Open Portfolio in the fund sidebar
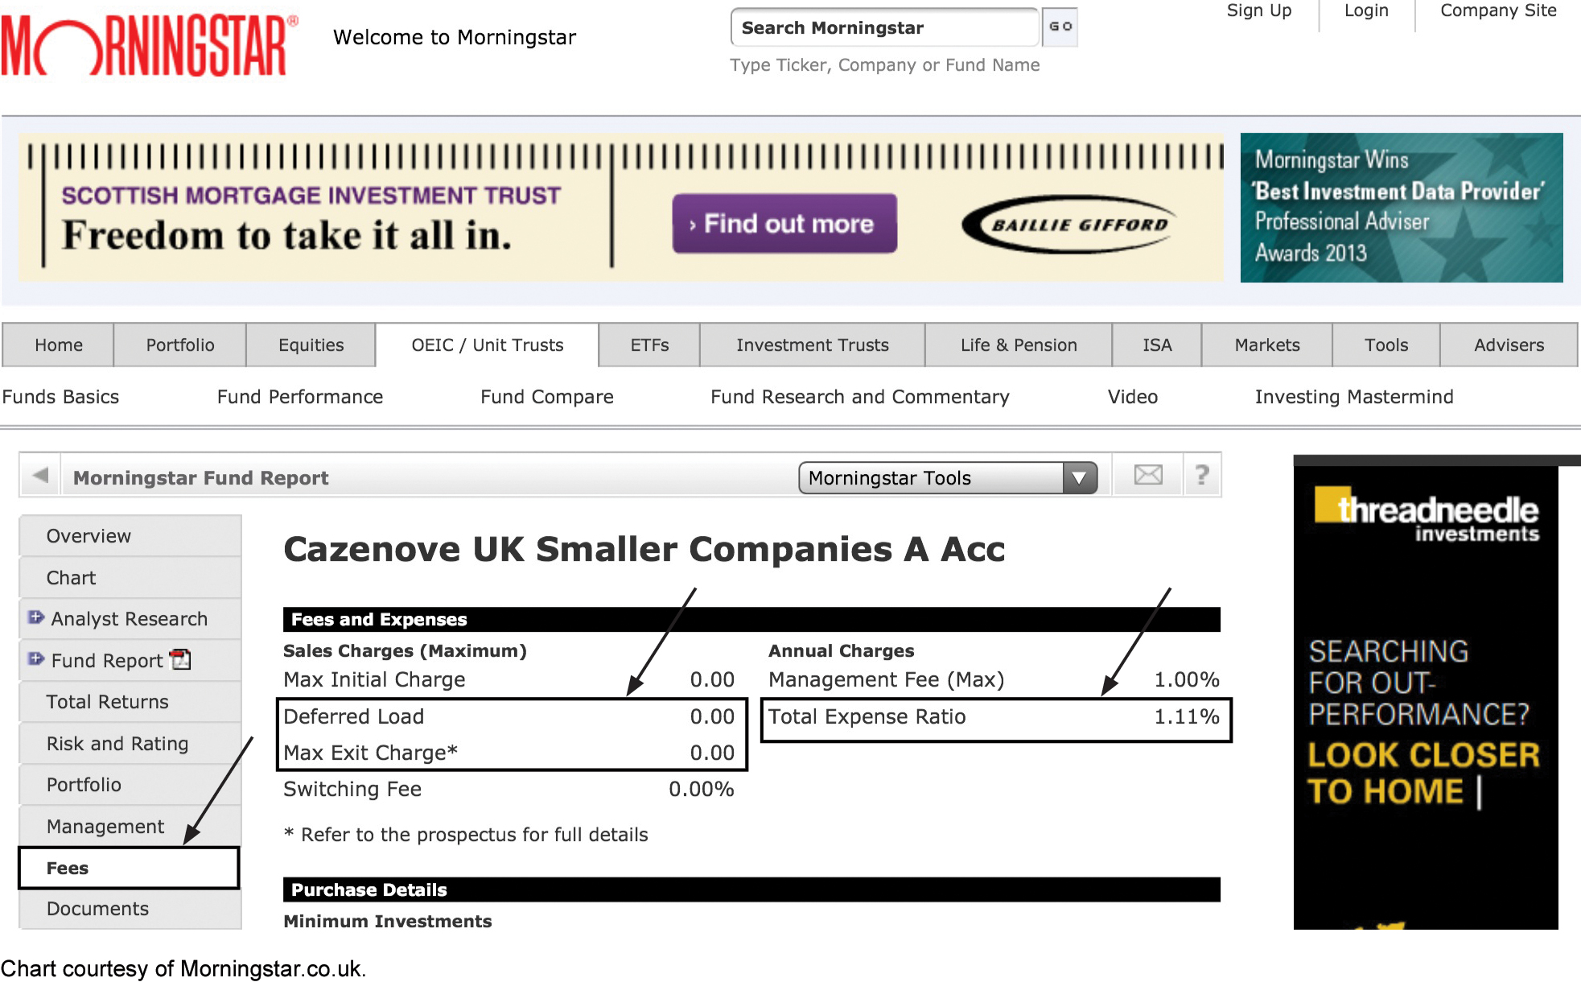The image size is (1581, 982). (130, 785)
